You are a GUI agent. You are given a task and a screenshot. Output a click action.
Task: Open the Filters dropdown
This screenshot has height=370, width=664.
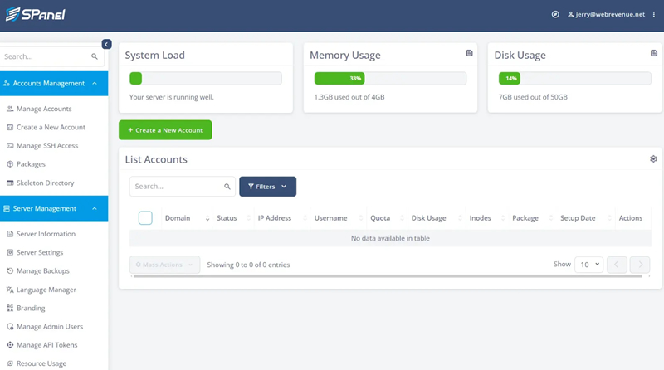pos(267,187)
